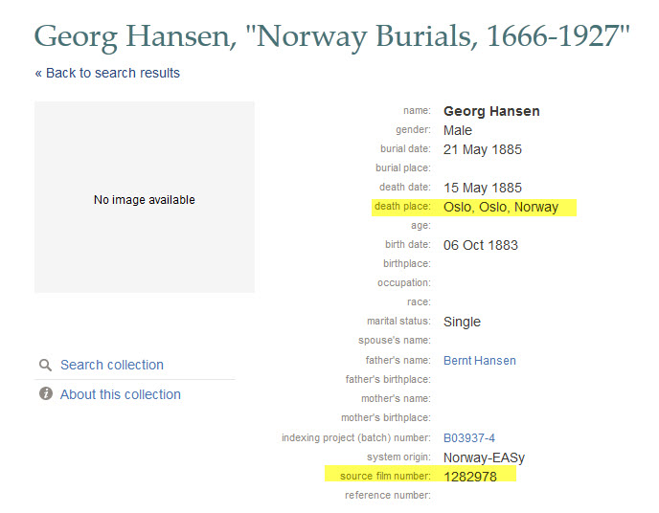
Task: Click the No image available placeholder
Action: (x=145, y=197)
